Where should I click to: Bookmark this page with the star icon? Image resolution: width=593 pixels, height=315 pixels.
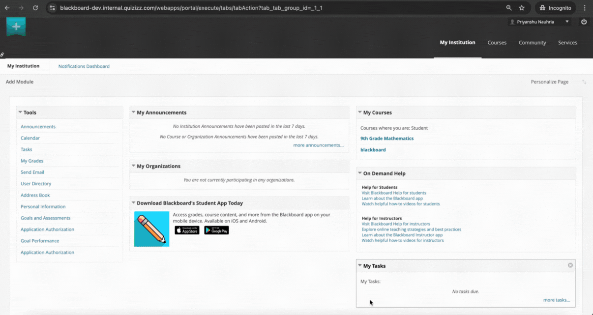click(522, 8)
